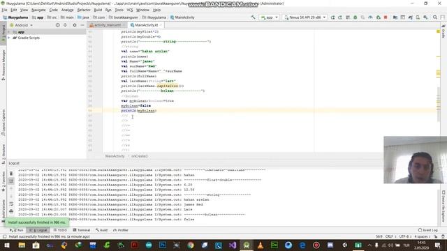Open the Logcat tool window tab
Screen dimensions: 447x251
(x=38, y=230)
